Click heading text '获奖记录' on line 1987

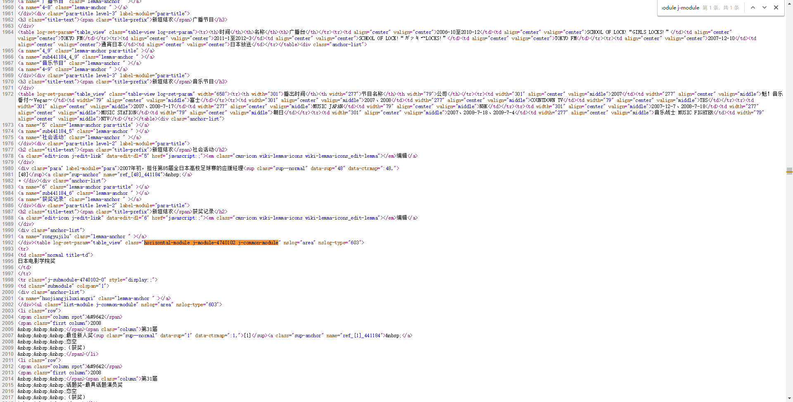[x=203, y=212]
